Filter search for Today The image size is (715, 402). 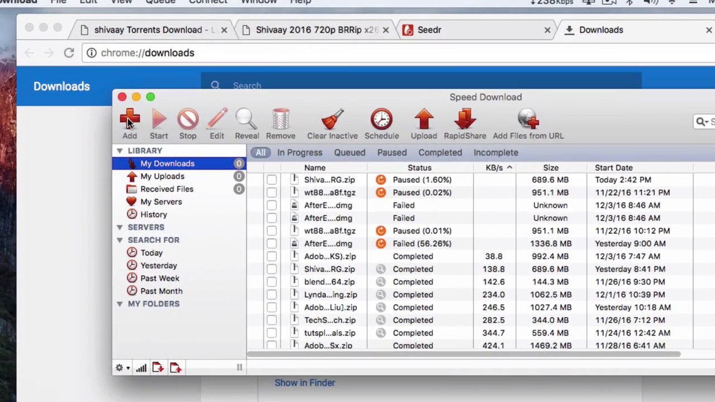(151, 253)
